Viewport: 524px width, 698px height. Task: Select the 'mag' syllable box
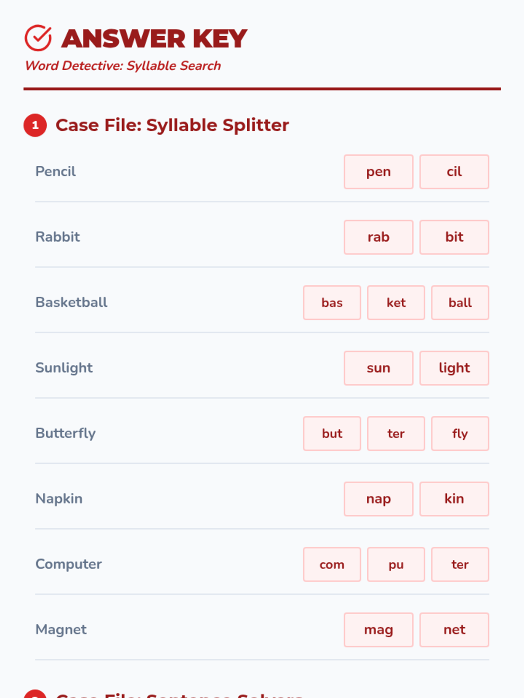pos(378,630)
